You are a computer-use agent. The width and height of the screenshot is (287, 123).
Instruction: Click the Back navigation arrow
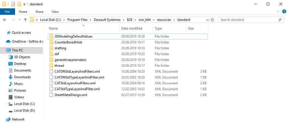tap(5, 20)
